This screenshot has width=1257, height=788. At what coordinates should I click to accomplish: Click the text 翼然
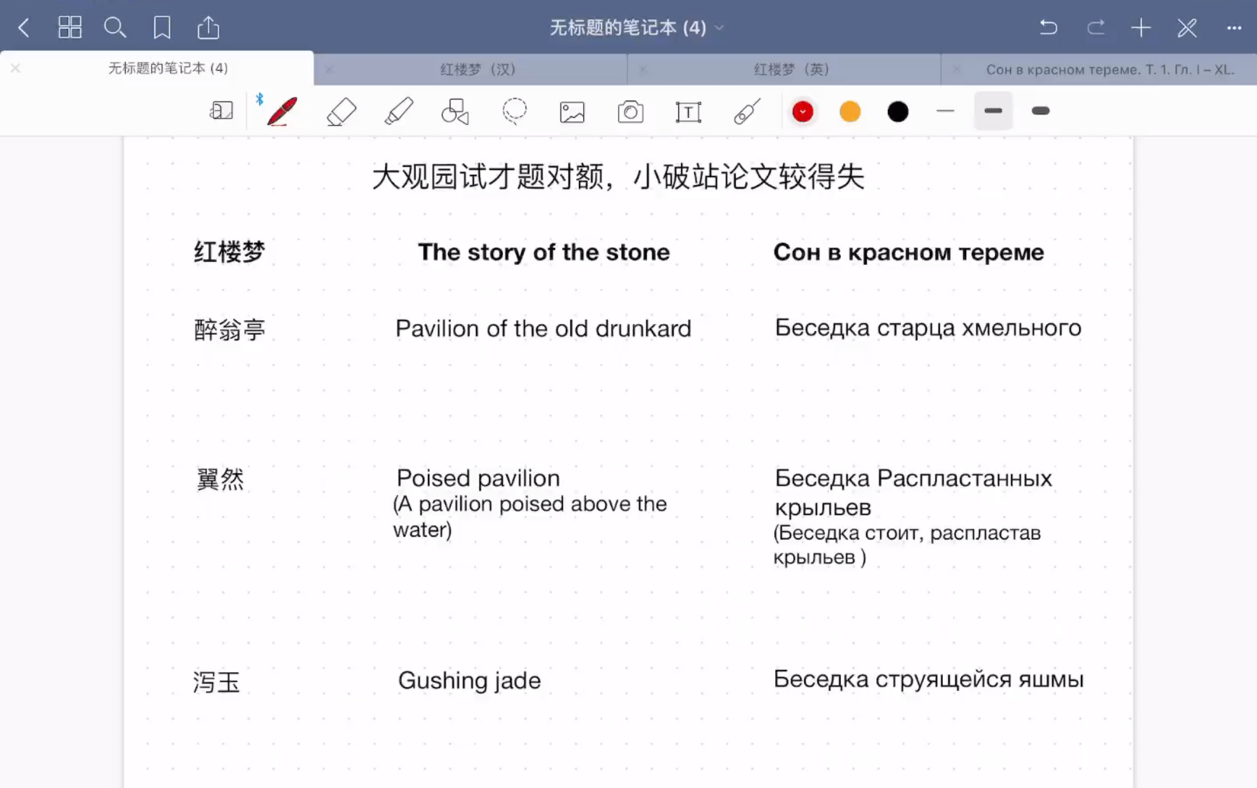click(220, 479)
